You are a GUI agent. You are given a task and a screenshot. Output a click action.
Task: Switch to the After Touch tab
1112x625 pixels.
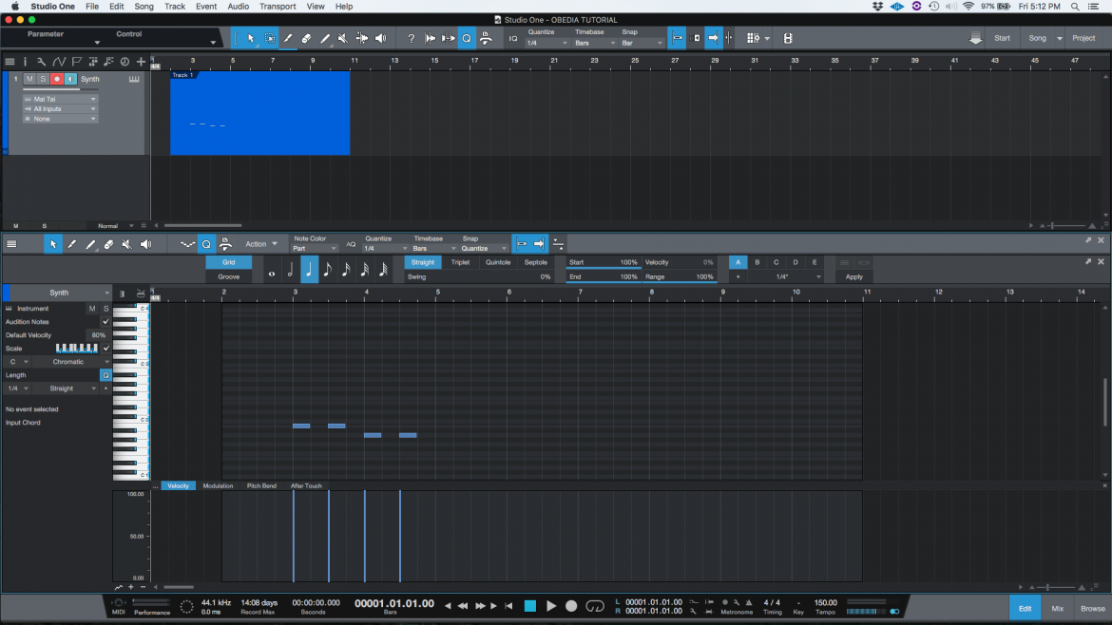pos(306,486)
